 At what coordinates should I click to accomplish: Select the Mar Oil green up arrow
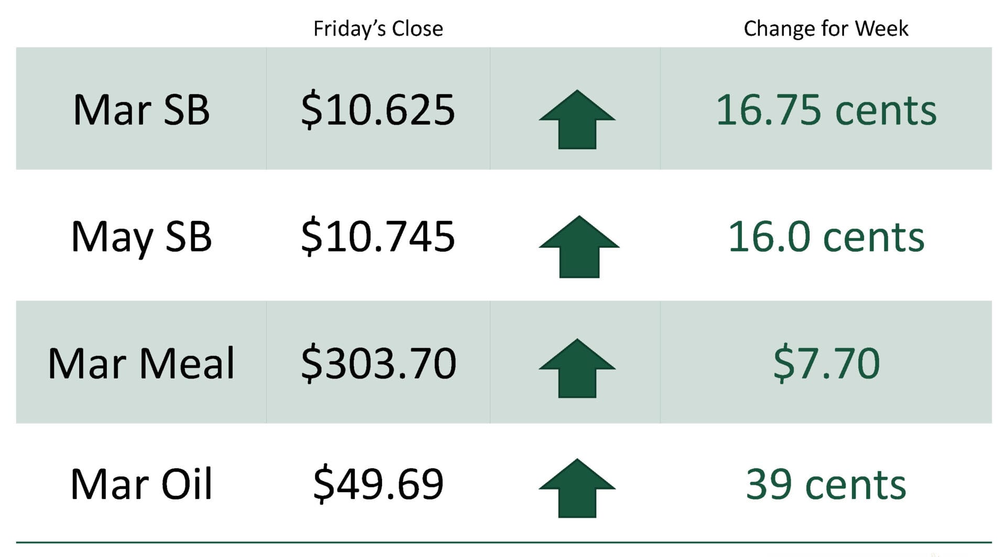coord(577,488)
